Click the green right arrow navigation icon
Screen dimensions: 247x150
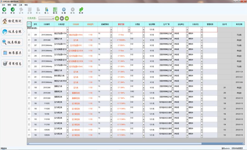point(67,19)
